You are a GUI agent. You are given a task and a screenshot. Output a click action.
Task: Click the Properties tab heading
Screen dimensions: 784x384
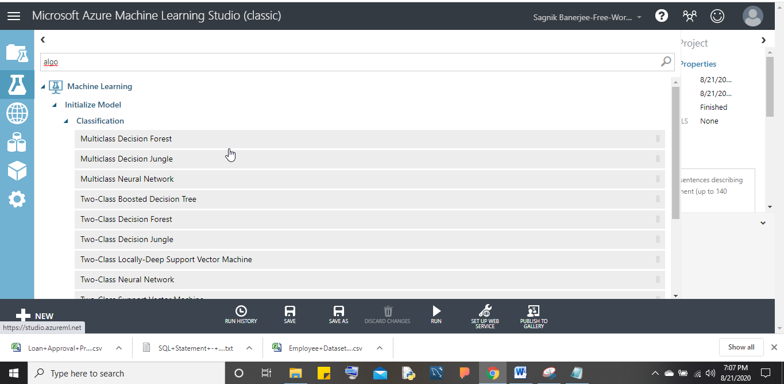coord(698,64)
